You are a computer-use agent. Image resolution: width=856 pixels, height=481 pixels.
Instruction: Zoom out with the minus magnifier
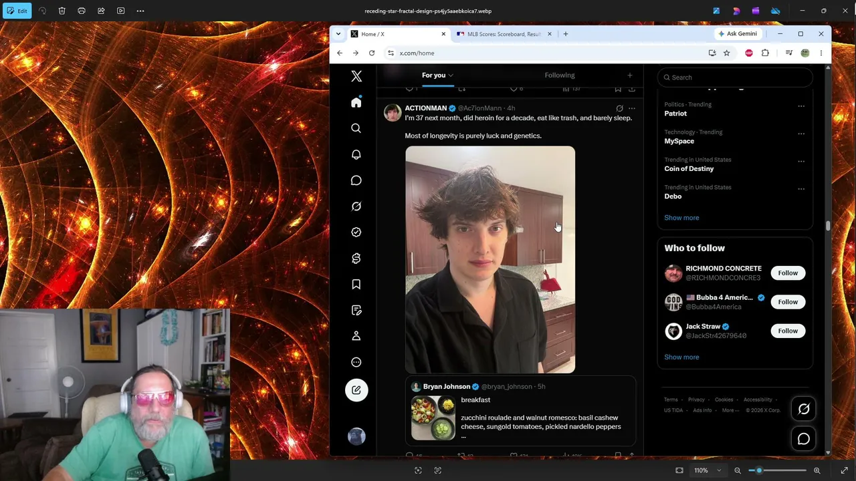coord(738,470)
